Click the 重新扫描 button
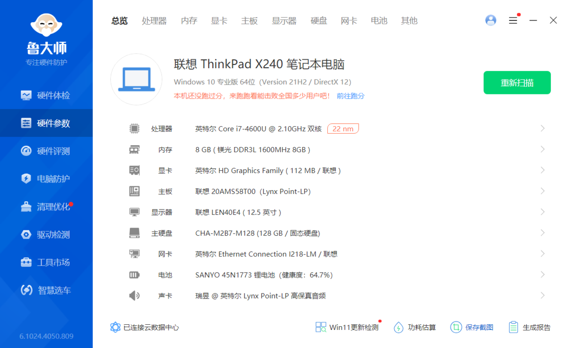The image size is (568, 348). 517,82
